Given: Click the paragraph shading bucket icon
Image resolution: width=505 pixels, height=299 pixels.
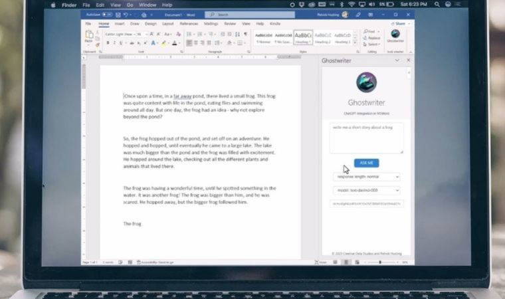Looking at the screenshot, I should 229,43.
